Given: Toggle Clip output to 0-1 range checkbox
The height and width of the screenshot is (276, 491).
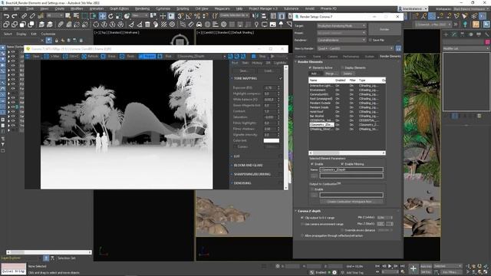Looking at the screenshot, I should point(302,218).
